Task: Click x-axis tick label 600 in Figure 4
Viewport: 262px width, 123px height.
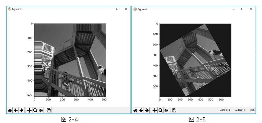Action: (x=221, y=99)
